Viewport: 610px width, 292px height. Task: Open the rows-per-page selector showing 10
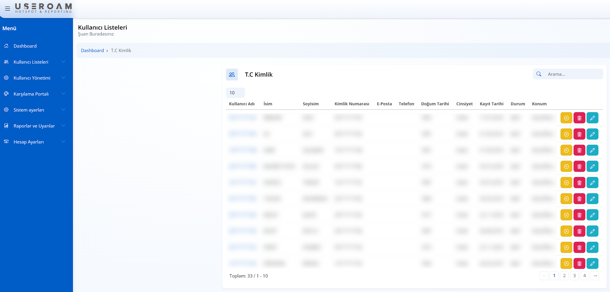tap(235, 93)
